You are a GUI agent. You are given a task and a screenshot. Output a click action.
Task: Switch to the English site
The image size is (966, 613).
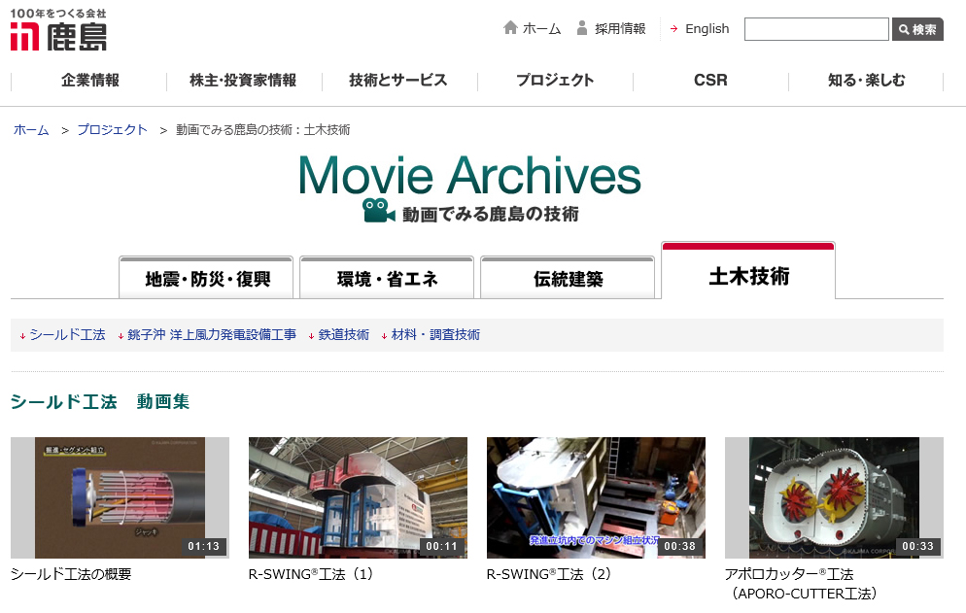[707, 29]
